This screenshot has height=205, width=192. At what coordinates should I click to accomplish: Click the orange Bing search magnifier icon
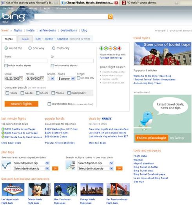pos(110,17)
